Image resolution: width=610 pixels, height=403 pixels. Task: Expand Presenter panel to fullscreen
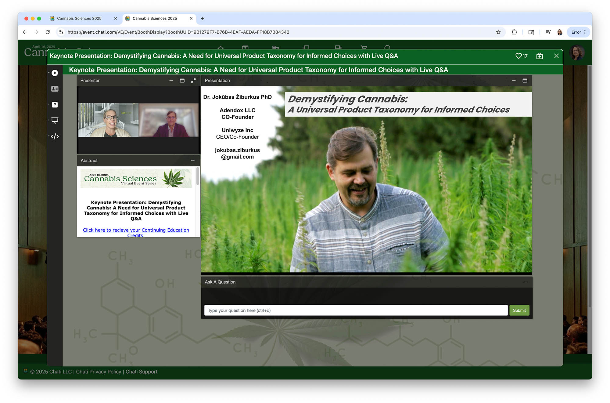(x=193, y=81)
